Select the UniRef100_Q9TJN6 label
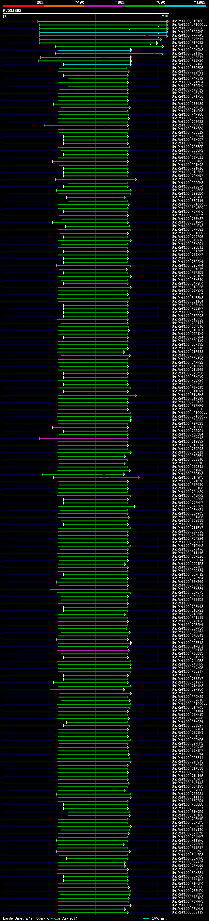The width and height of the screenshot is (209, 921). click(187, 54)
